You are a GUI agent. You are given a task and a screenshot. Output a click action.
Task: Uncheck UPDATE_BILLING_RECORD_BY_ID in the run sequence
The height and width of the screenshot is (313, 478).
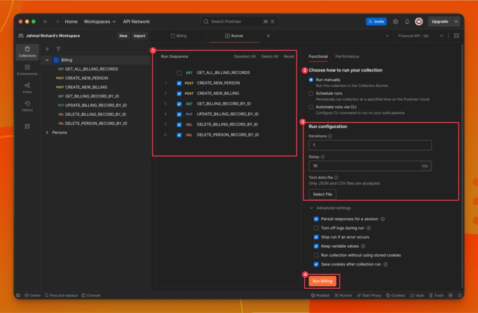point(179,114)
